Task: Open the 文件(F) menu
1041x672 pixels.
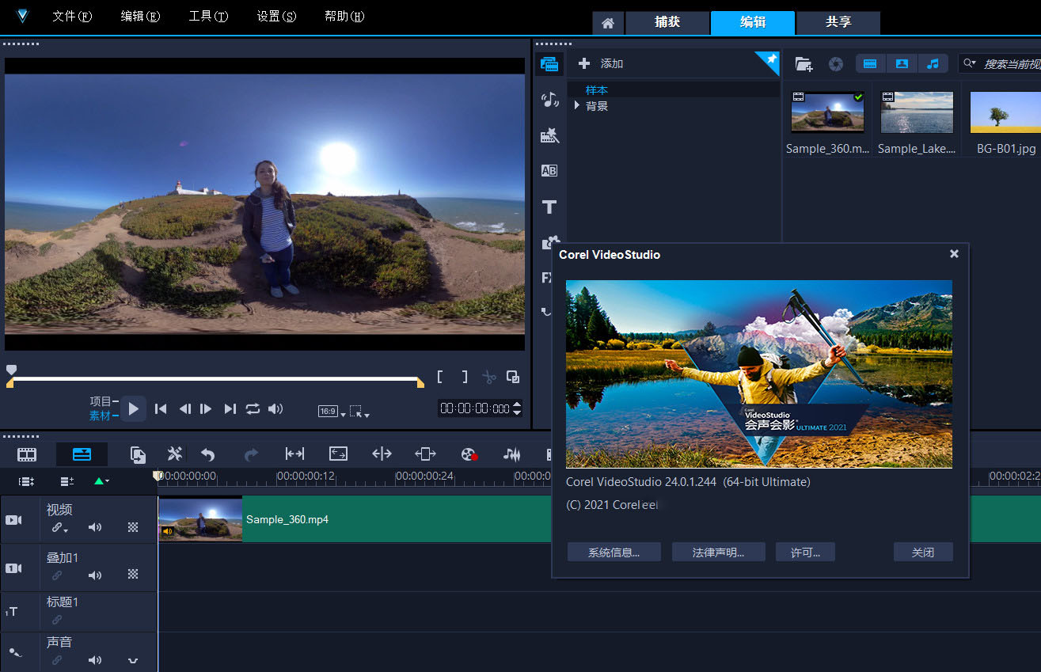Action: [x=72, y=17]
